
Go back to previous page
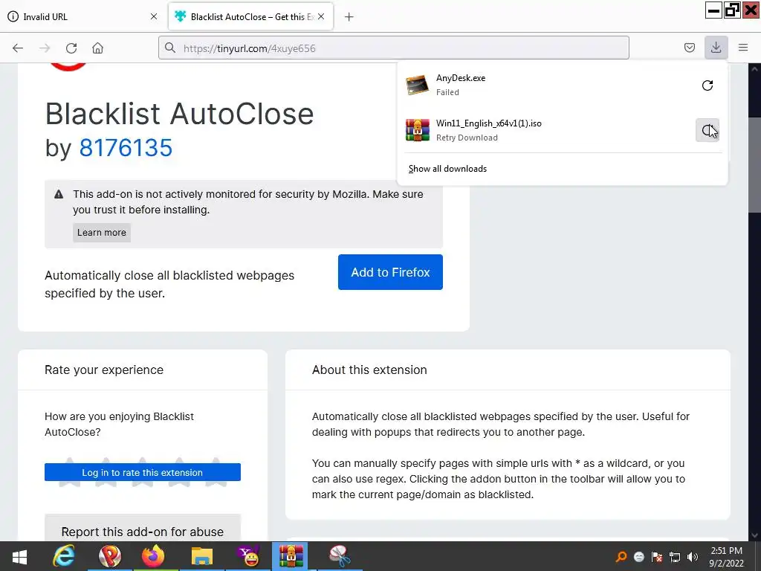click(x=18, y=48)
